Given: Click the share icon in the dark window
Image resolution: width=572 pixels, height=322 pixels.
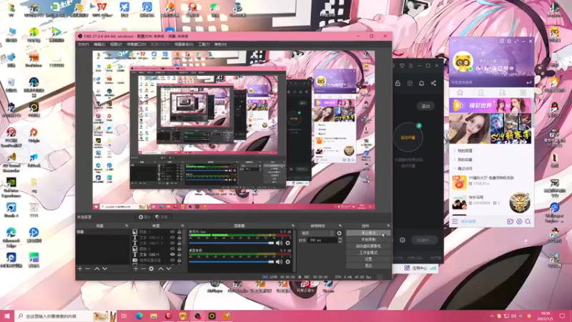Looking at the screenshot, I should 433,83.
